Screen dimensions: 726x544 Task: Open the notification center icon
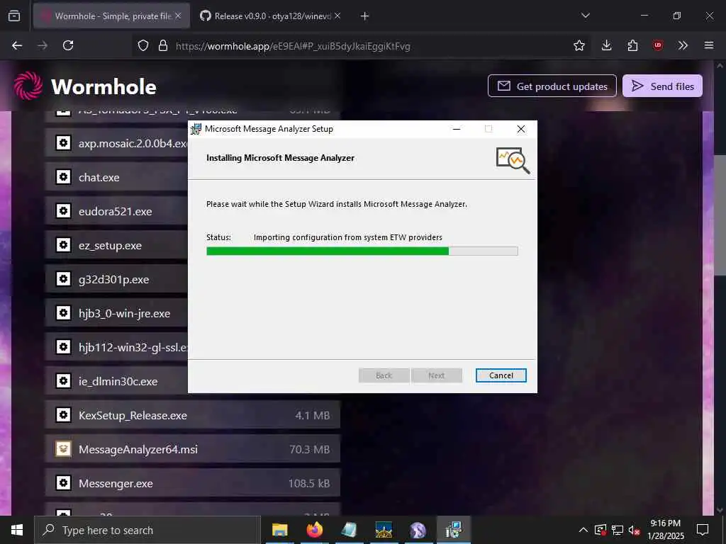click(703, 530)
